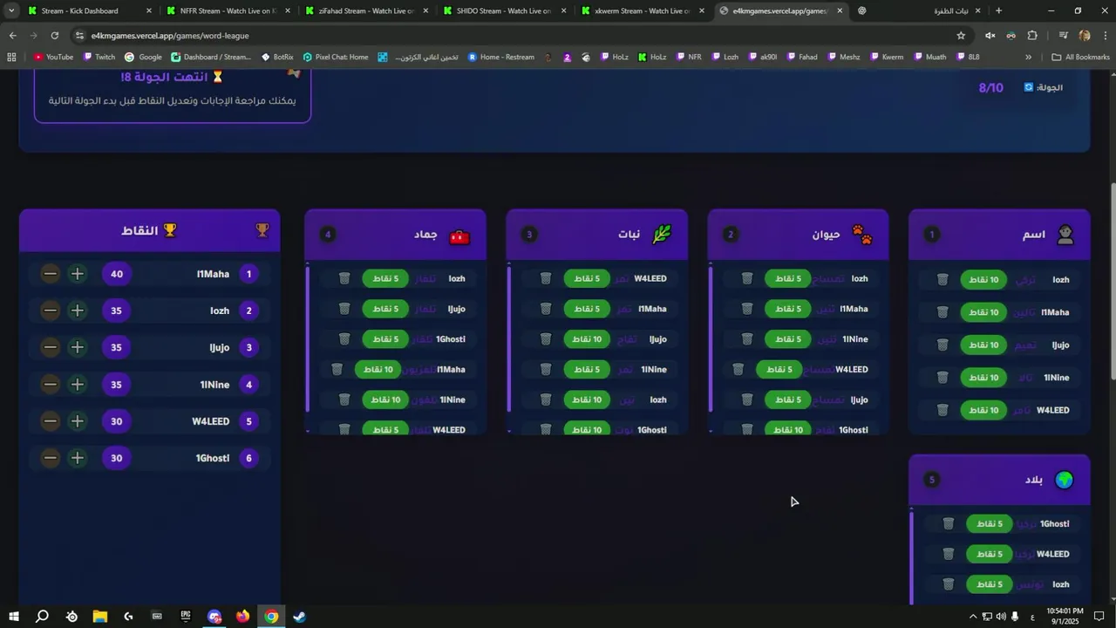Switch to نبات الظفرة tab

[x=920, y=10]
